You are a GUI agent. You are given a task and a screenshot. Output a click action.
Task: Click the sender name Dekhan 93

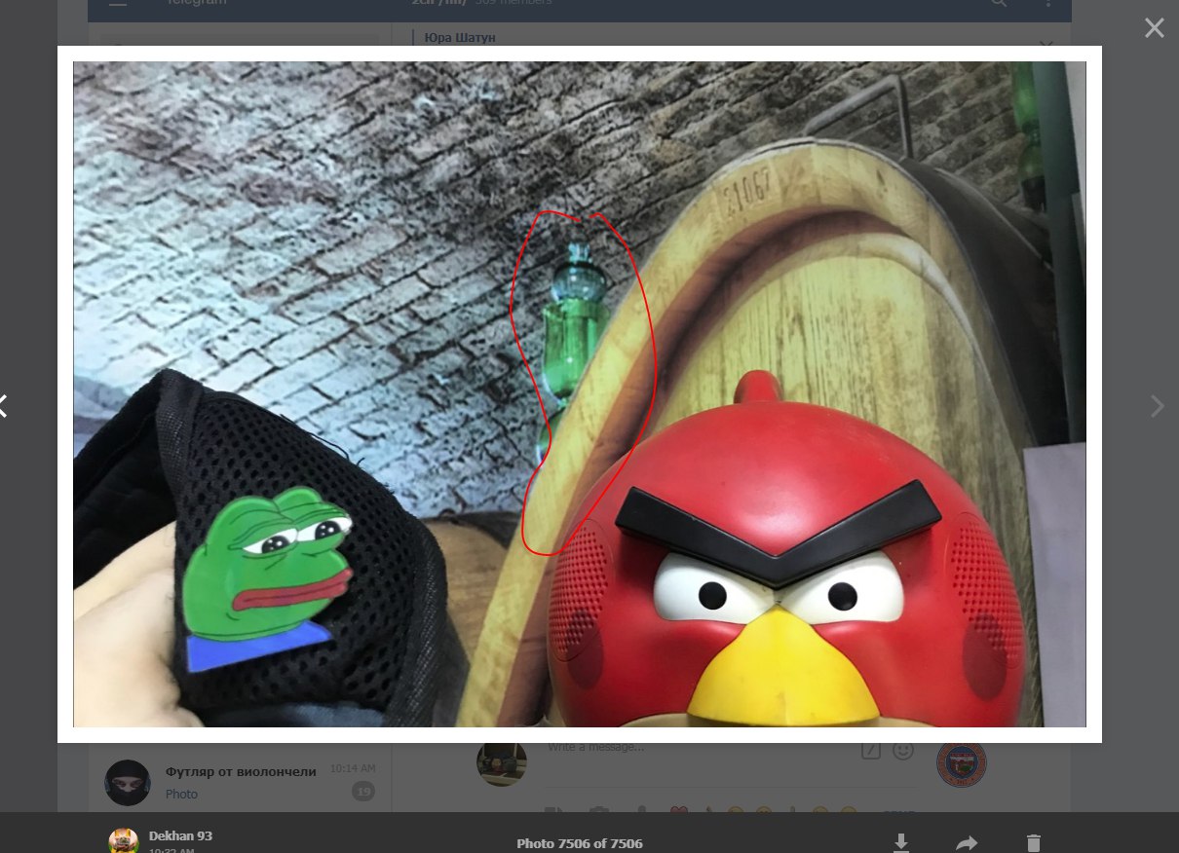pyautogui.click(x=180, y=835)
